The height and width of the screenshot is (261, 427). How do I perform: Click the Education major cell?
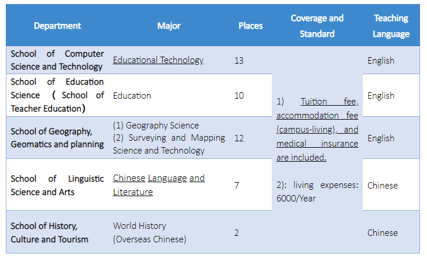(x=132, y=95)
